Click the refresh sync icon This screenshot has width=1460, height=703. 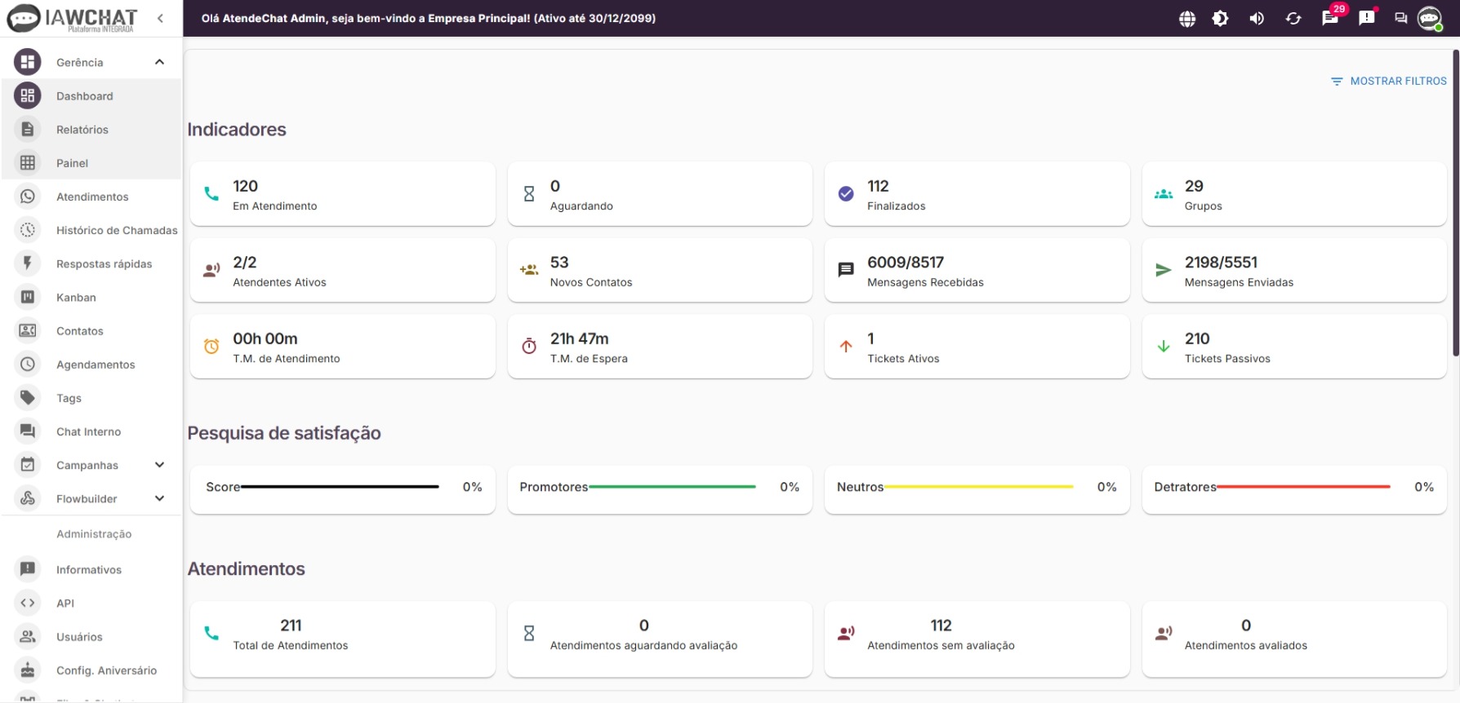(1293, 19)
